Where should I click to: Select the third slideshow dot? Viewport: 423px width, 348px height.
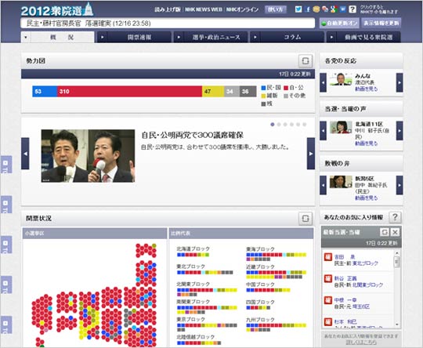coord(285,125)
